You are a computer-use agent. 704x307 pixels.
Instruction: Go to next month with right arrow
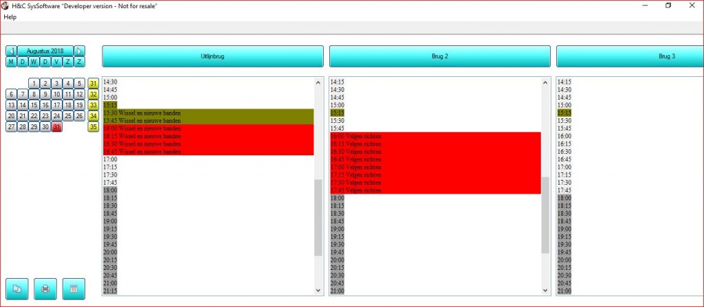80,51
